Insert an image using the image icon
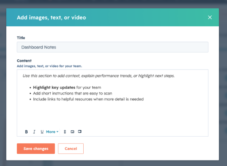 coord(72,132)
